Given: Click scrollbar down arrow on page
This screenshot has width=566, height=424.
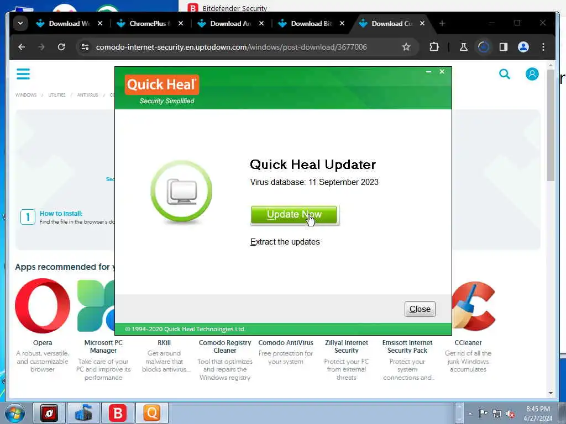Looking at the screenshot, I should tap(551, 393).
